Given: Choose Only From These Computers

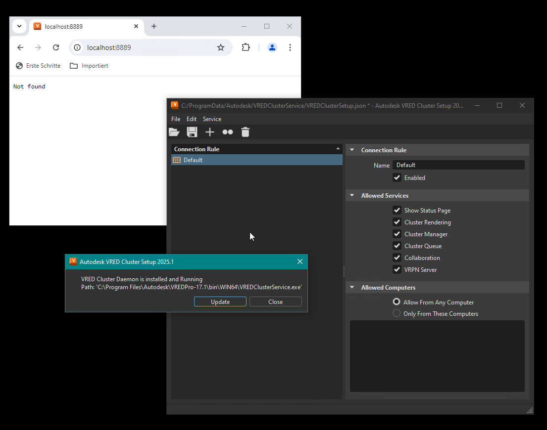Looking at the screenshot, I should [397, 313].
